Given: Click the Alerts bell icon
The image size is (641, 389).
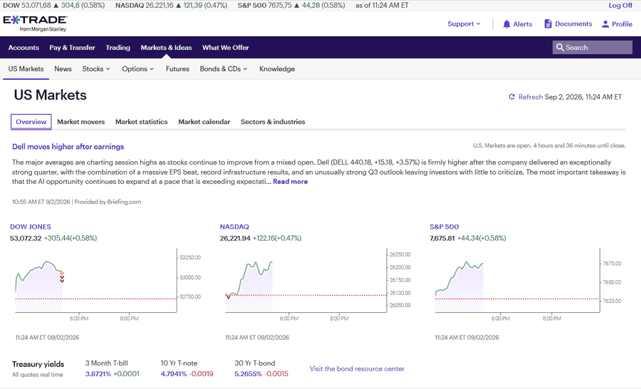Looking at the screenshot, I should tap(506, 24).
